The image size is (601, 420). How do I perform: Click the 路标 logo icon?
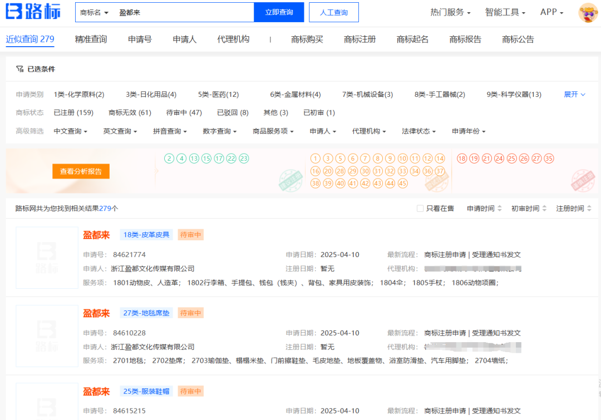[33, 12]
